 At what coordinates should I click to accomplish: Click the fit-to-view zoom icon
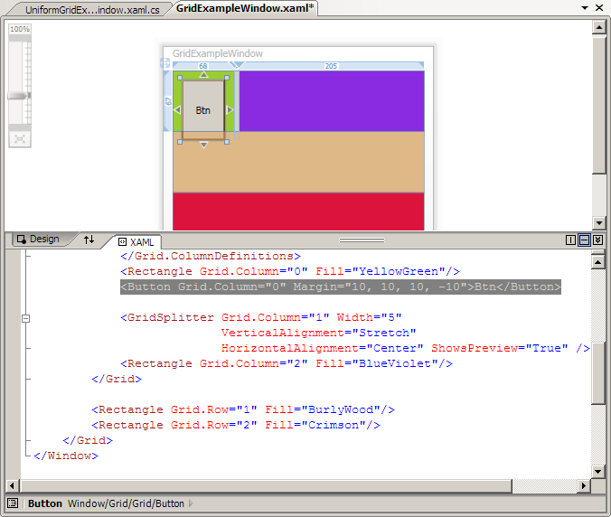[x=20, y=138]
